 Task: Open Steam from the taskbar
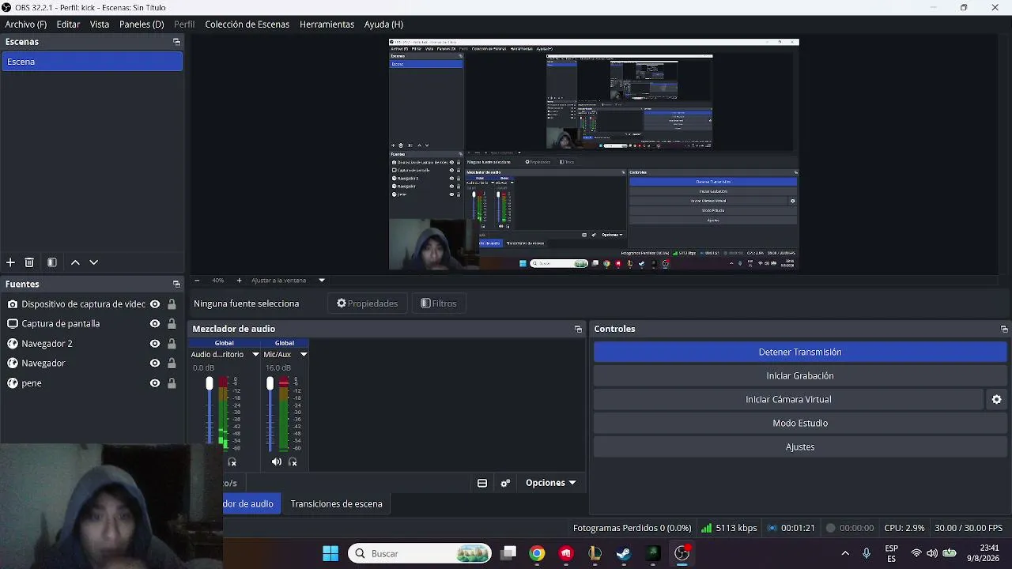pyautogui.click(x=624, y=553)
